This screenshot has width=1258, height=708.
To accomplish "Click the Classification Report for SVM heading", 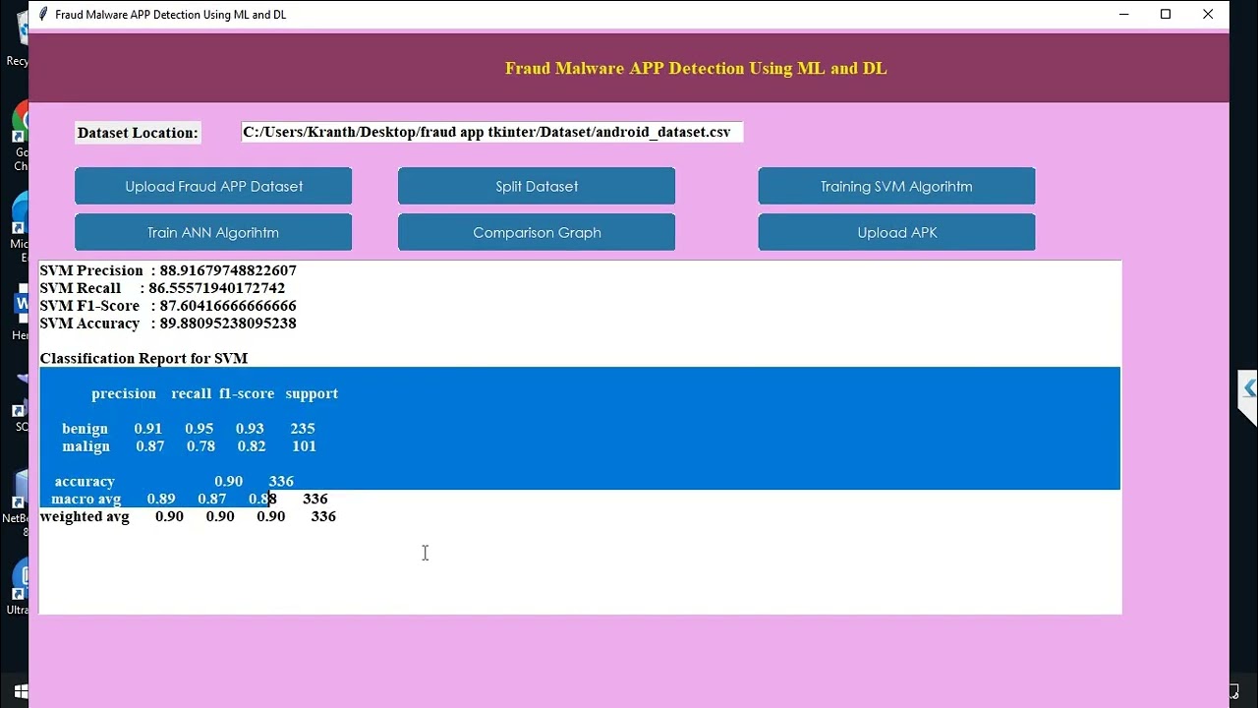I will tap(143, 359).
